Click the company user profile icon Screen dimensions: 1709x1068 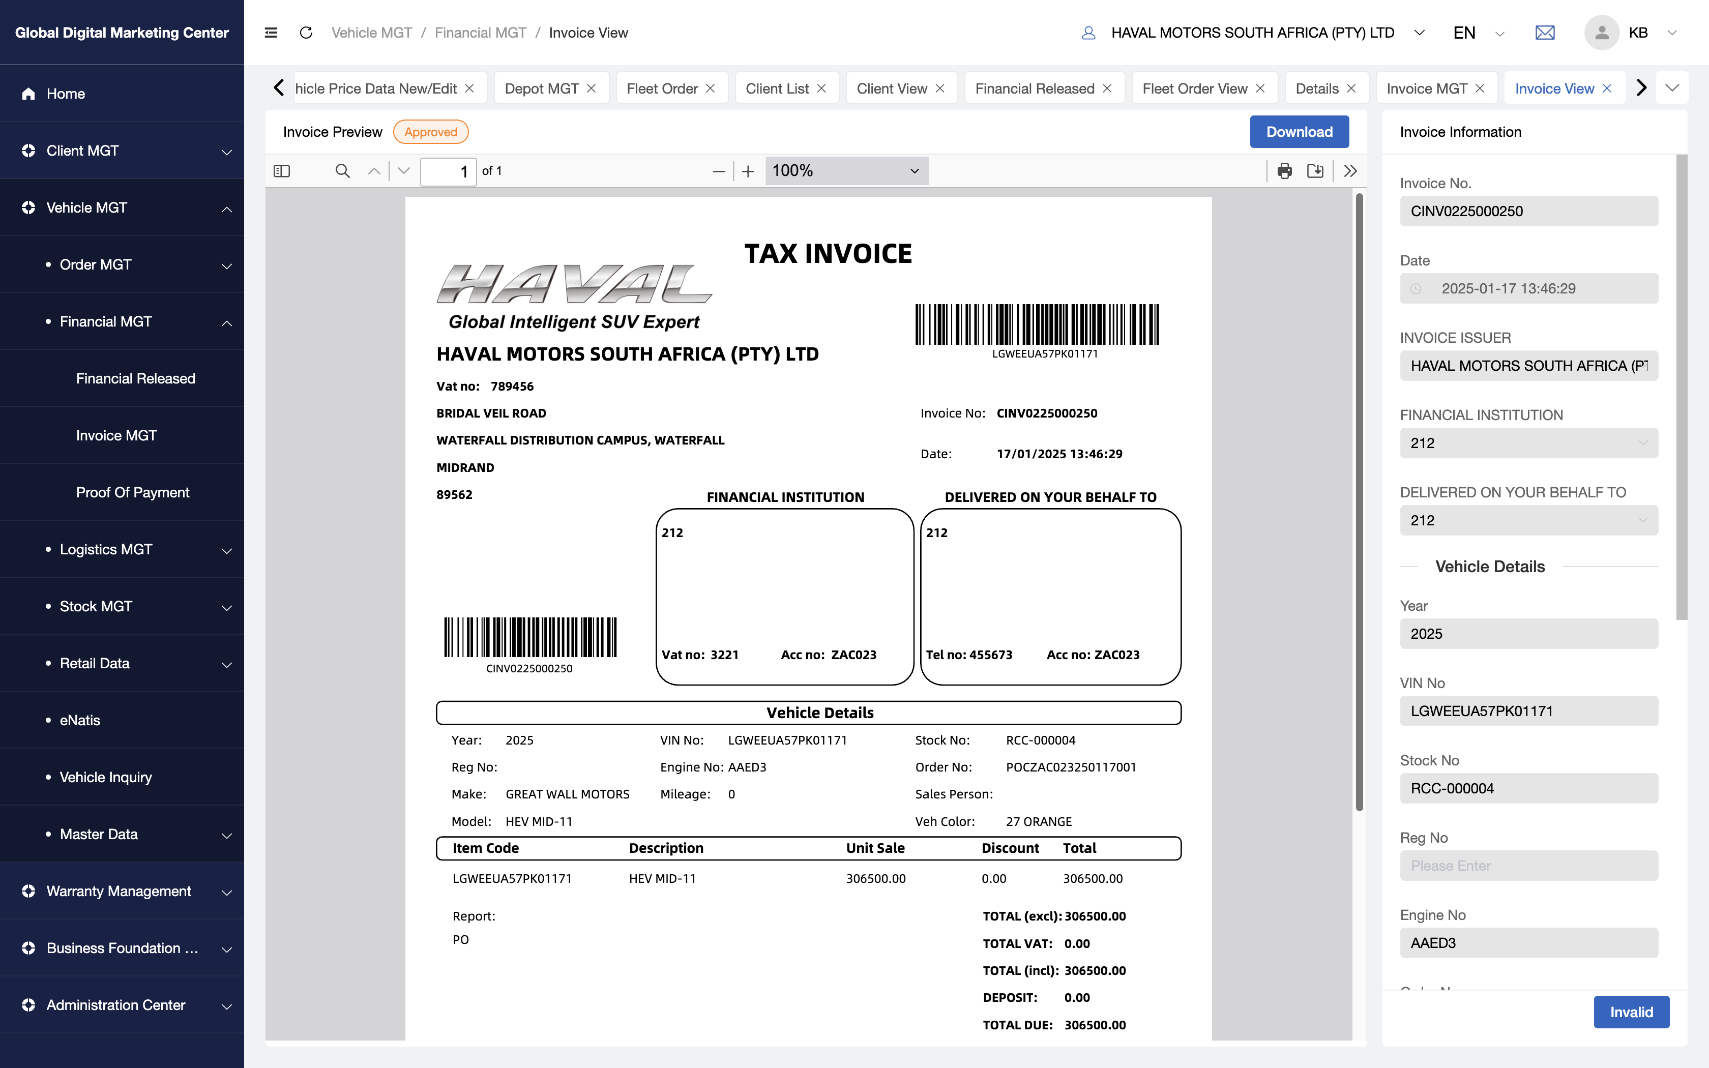(1088, 33)
